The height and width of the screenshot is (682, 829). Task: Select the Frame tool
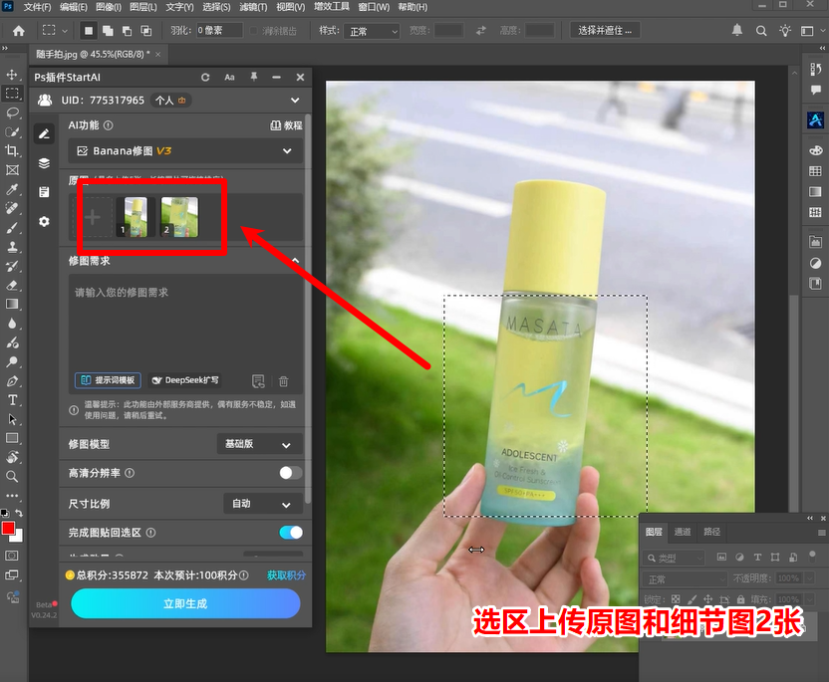[12, 169]
